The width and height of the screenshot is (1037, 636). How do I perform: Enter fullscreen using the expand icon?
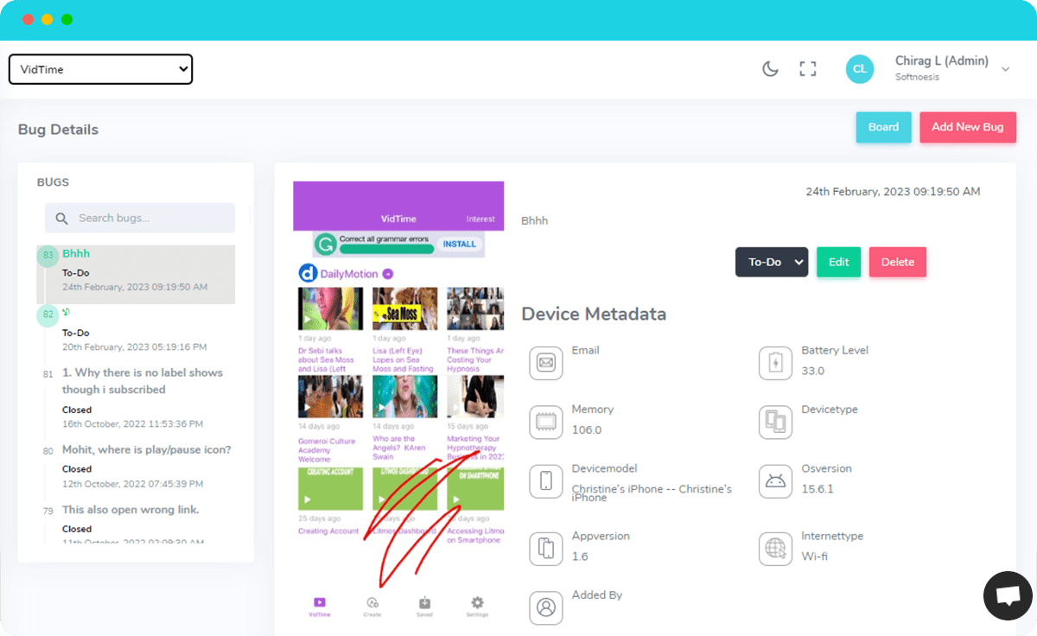(808, 69)
